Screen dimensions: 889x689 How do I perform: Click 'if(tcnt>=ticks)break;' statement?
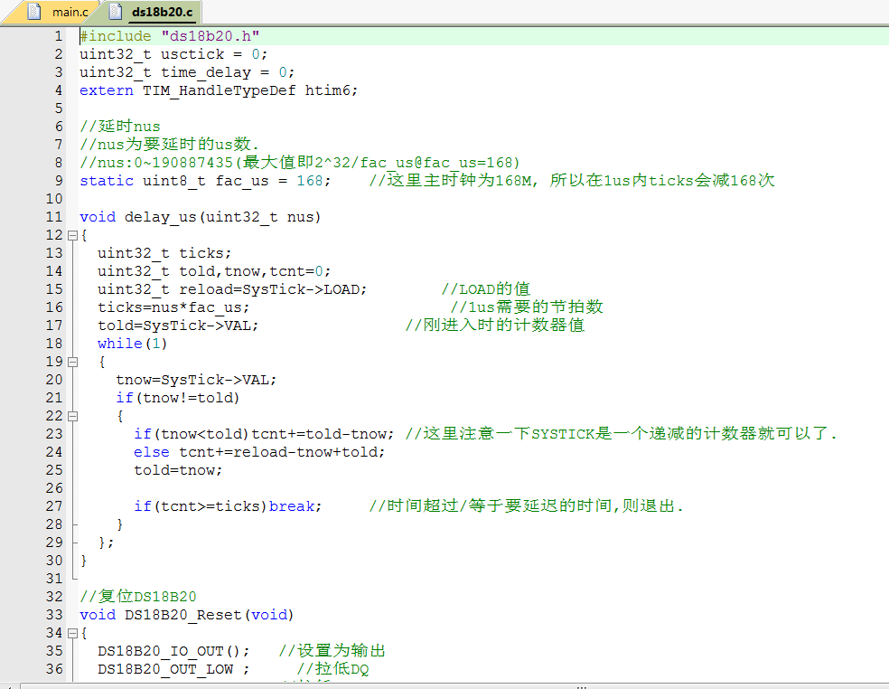[x=228, y=506]
